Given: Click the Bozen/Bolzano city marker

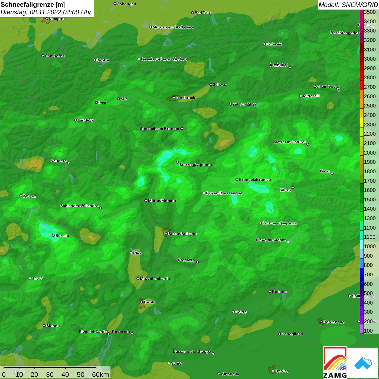Looking at the screenshot, I should pyautogui.click(x=166, y=234).
